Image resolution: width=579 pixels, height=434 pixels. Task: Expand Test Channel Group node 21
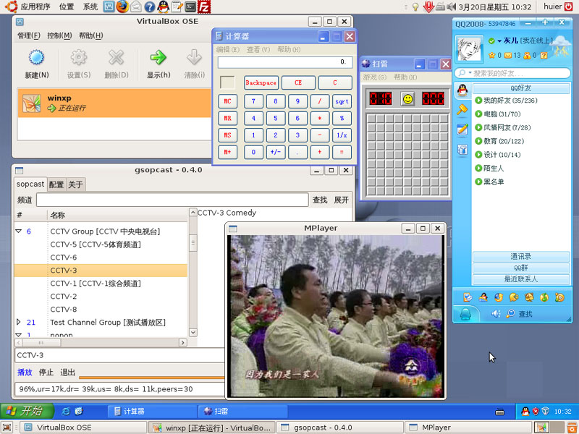(x=19, y=322)
